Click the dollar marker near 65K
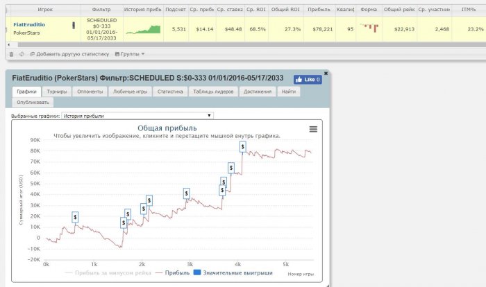This screenshot has width=486, height=287. pyautogui.click(x=231, y=168)
